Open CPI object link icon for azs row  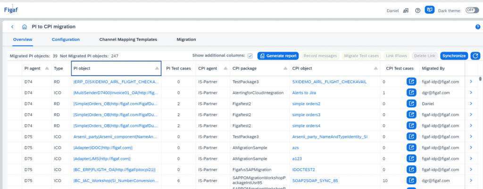coord(411,148)
